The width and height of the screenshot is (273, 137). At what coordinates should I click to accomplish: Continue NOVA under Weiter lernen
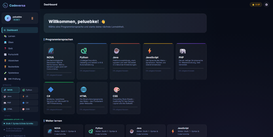point(63,131)
